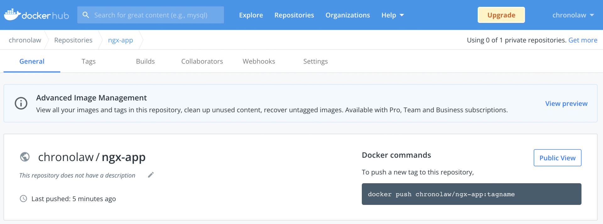Select the Webhooks tab
The image size is (603, 224).
click(x=259, y=61)
